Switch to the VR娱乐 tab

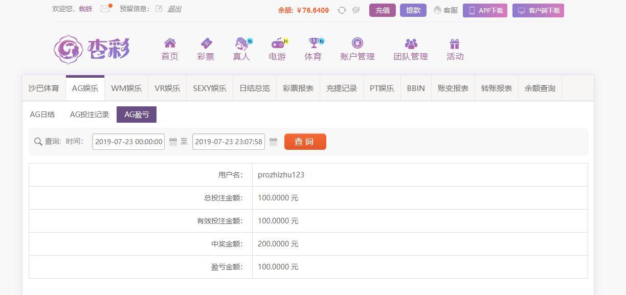tap(167, 88)
